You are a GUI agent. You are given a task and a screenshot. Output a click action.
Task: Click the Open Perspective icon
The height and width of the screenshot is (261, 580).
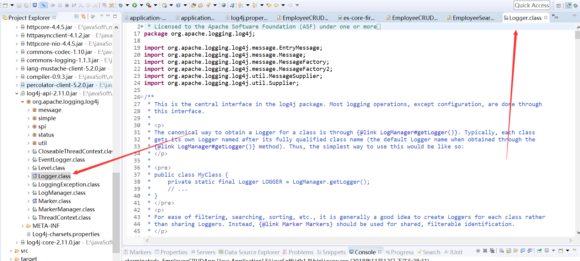click(x=559, y=6)
